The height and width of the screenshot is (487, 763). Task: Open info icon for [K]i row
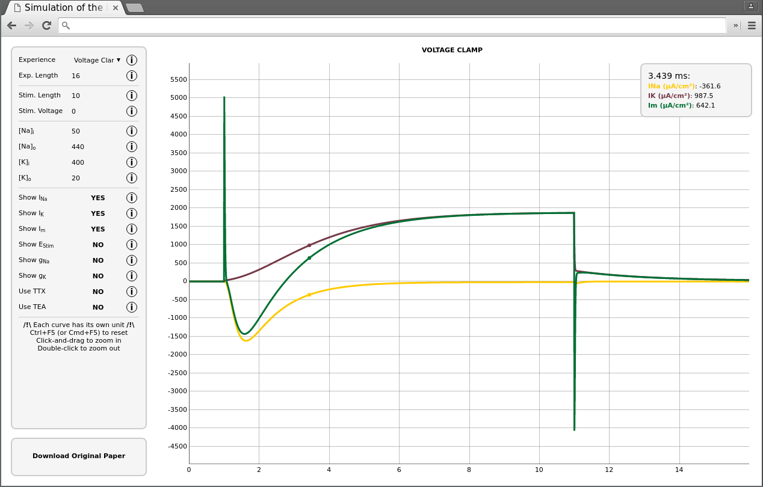click(x=132, y=162)
